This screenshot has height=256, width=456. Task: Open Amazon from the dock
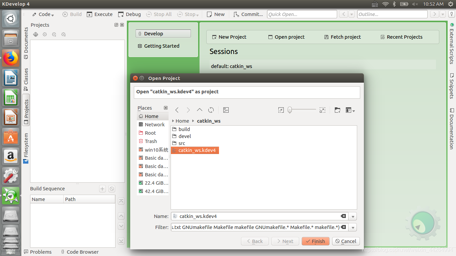pyautogui.click(x=11, y=156)
